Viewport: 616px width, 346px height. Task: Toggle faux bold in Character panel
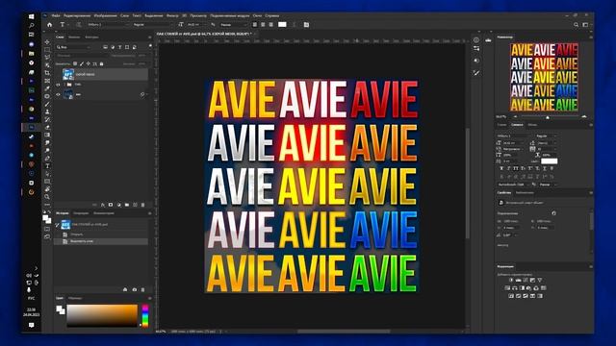pos(501,168)
